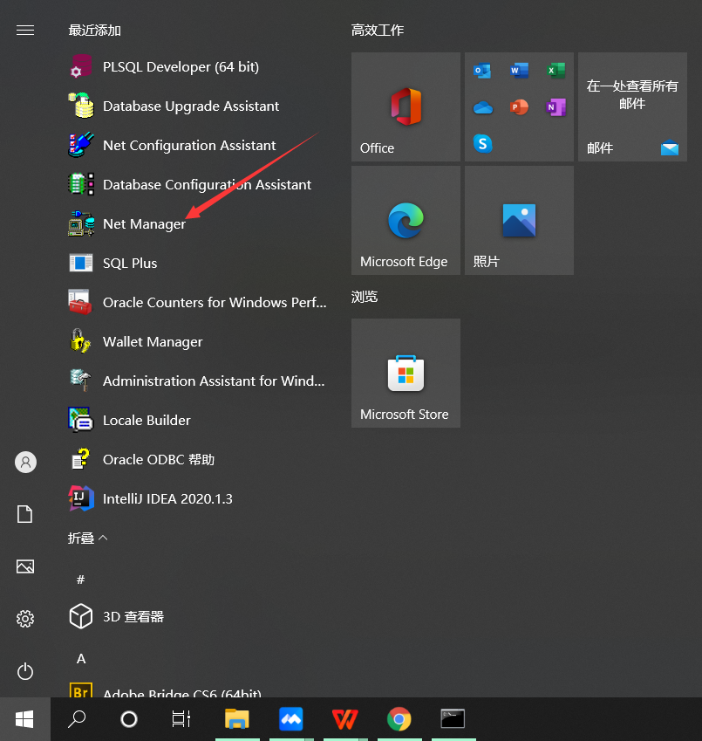Image resolution: width=702 pixels, height=741 pixels.
Task: Select IntelliJ IDEA 2020.1.3 text label
Action: point(167,498)
